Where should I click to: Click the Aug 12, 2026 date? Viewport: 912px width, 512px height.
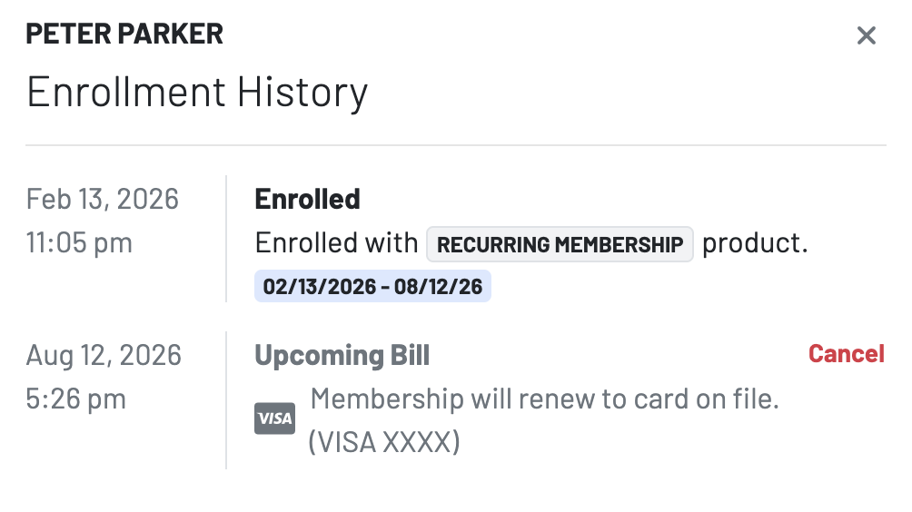[x=104, y=355]
